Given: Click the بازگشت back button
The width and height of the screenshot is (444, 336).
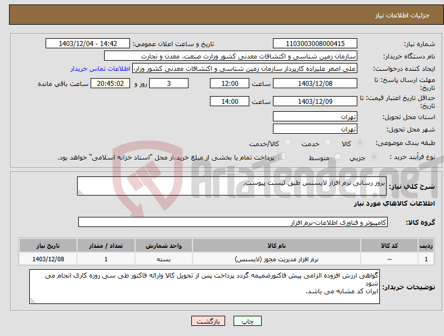Looking at the screenshot, I should tap(208, 321).
